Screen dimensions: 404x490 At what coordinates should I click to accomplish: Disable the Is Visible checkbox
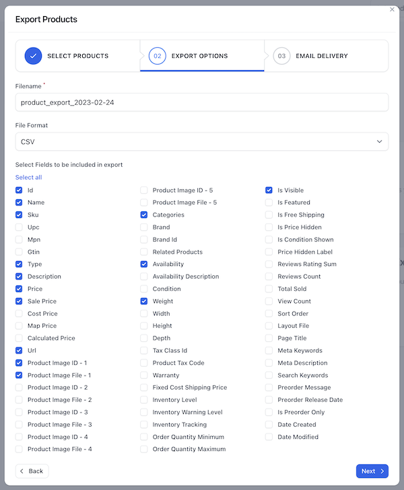pos(269,190)
